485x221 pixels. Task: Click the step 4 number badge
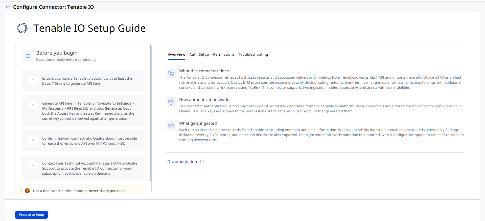(x=33, y=165)
